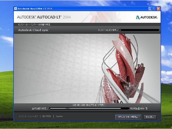
Task: Click the Autodesk logo in the header
Action: point(147,17)
